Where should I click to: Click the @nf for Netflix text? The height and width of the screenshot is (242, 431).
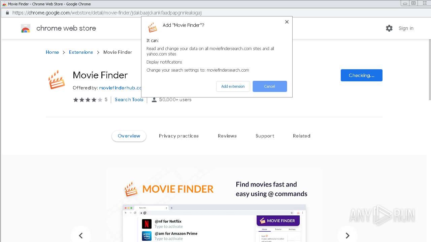[x=168, y=221]
